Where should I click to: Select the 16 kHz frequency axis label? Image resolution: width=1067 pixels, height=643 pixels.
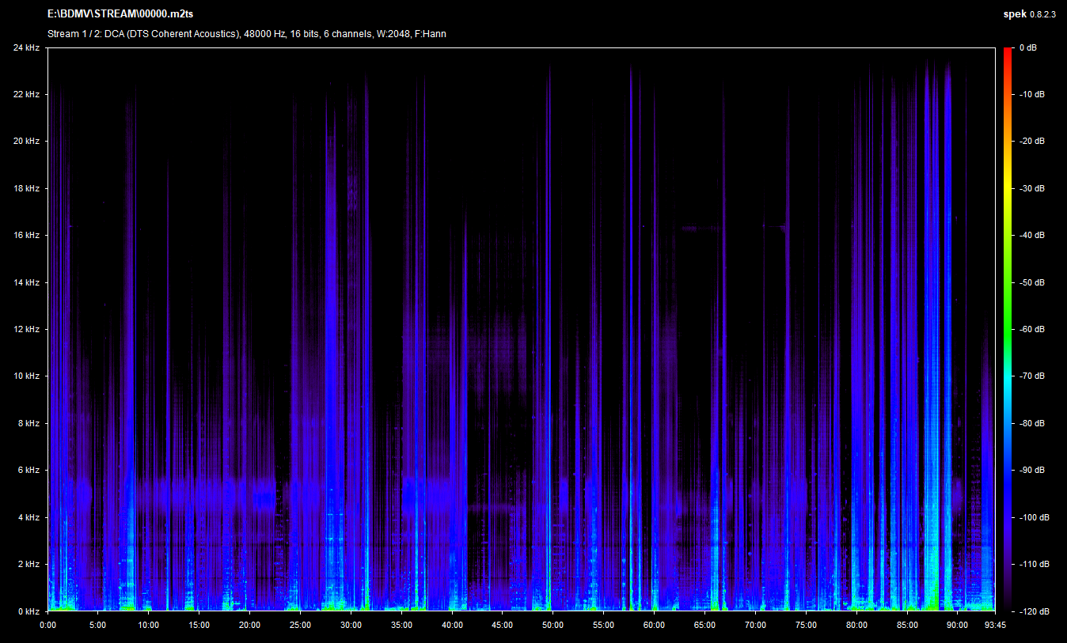tap(26, 236)
